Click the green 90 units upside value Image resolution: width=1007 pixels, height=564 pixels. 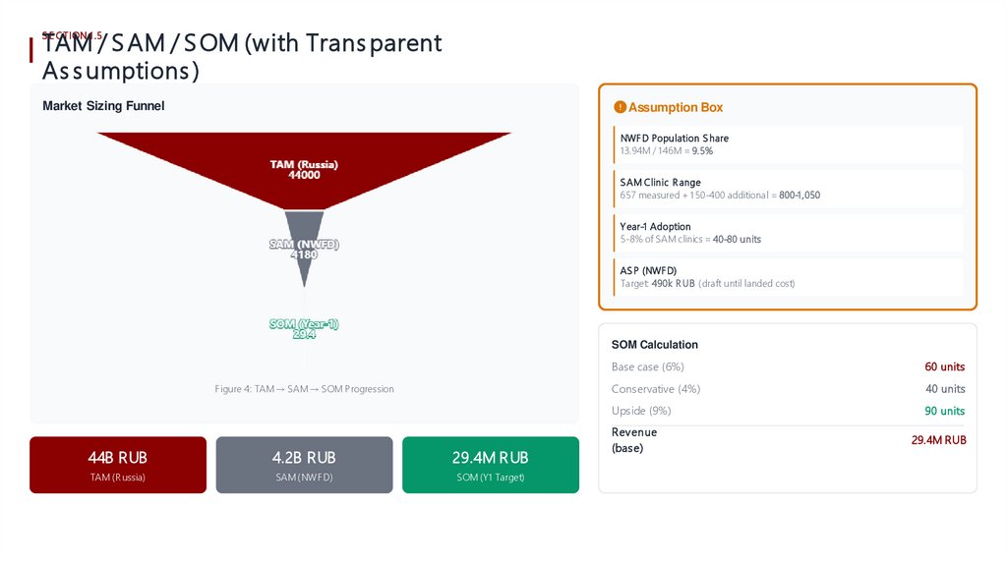[944, 411]
